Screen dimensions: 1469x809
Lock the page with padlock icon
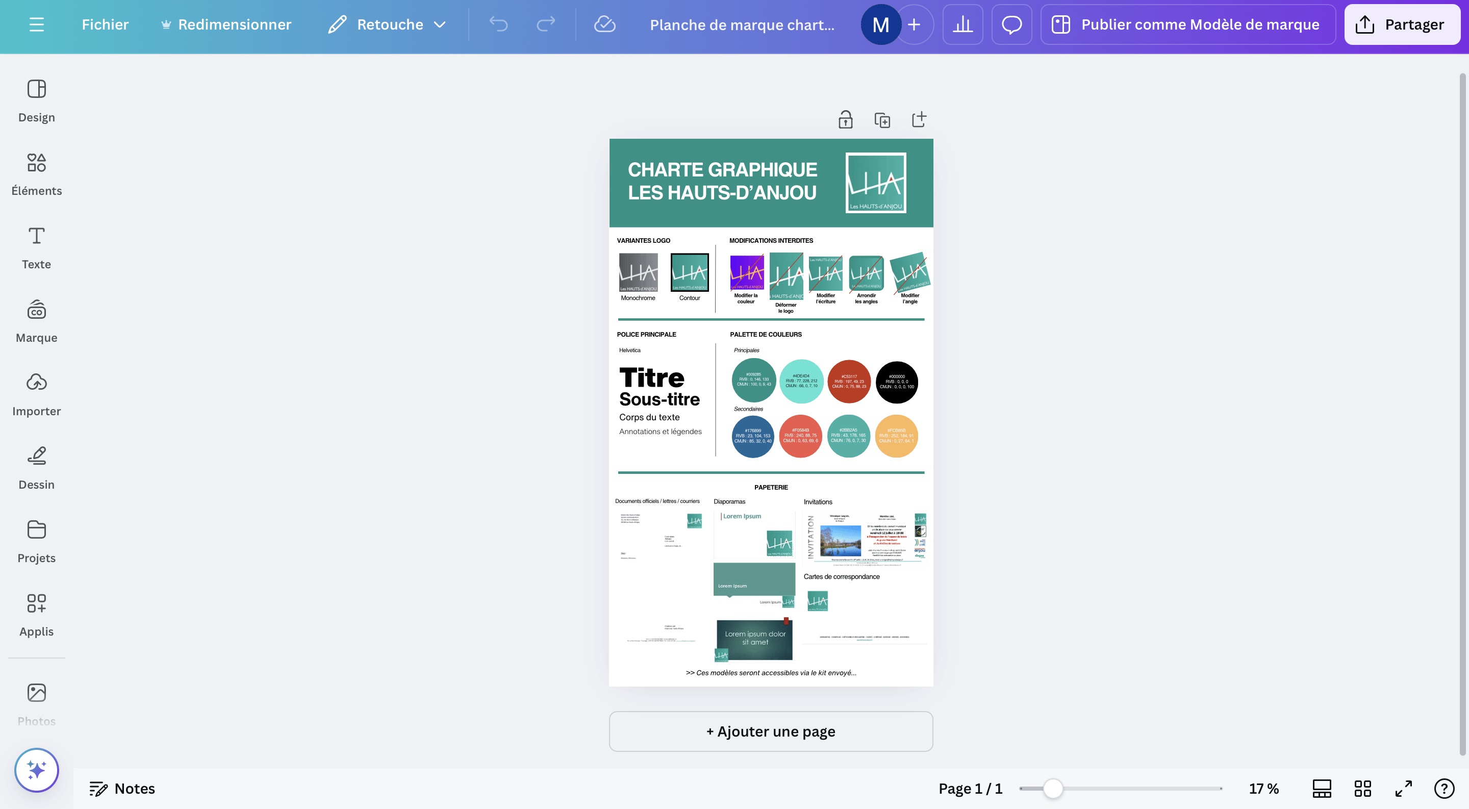tap(845, 120)
